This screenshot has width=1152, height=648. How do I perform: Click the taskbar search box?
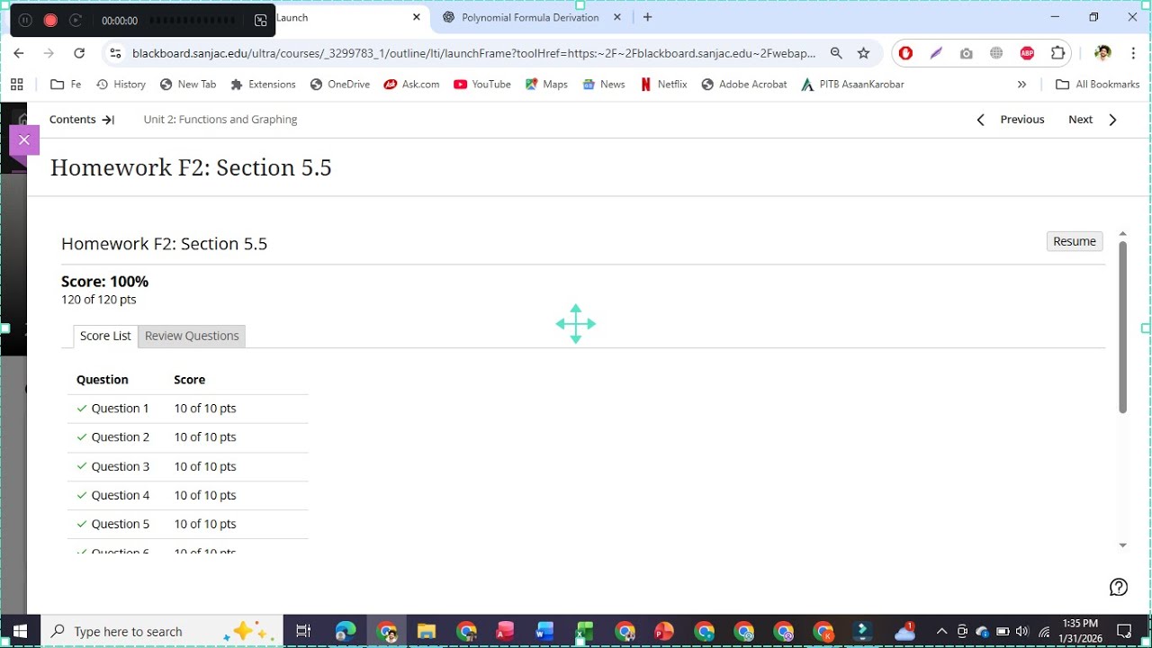(162, 631)
